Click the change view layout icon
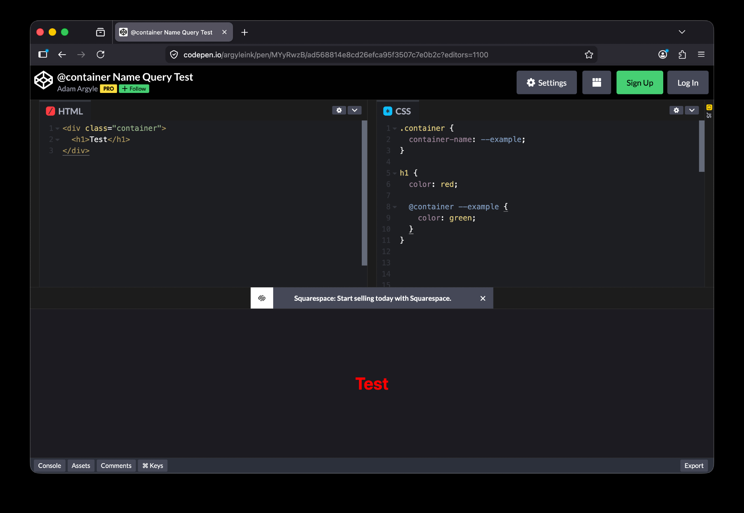 pos(596,83)
